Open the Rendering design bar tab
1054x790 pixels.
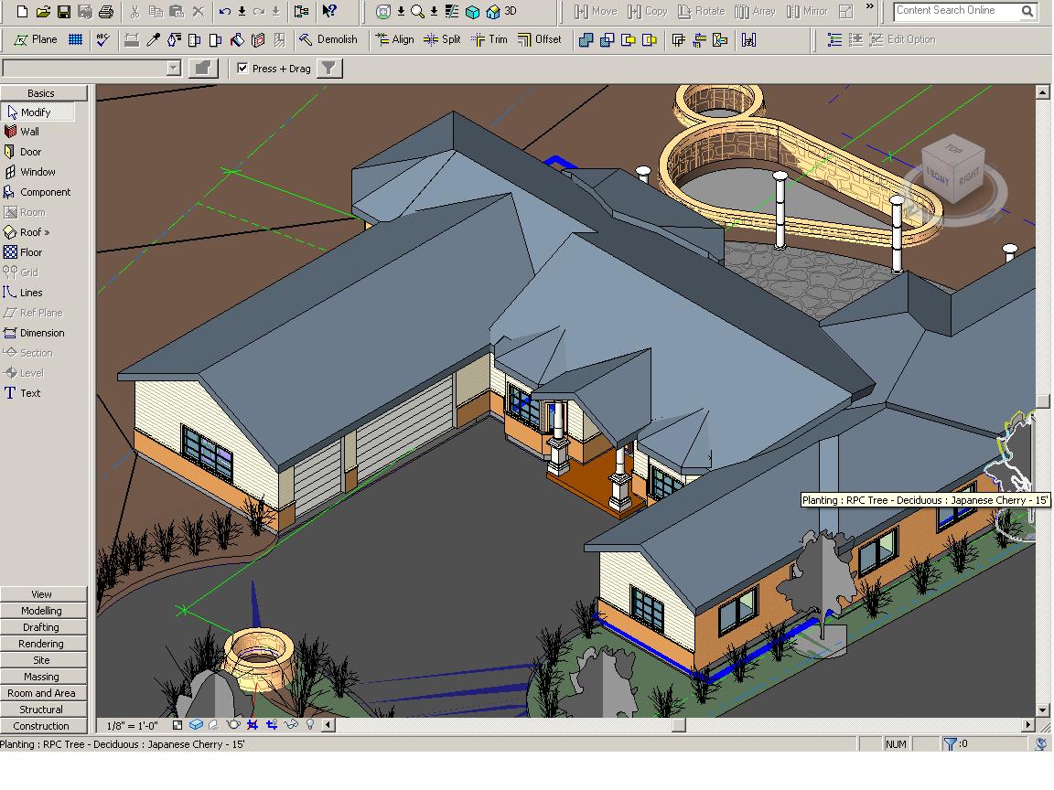tap(44, 644)
